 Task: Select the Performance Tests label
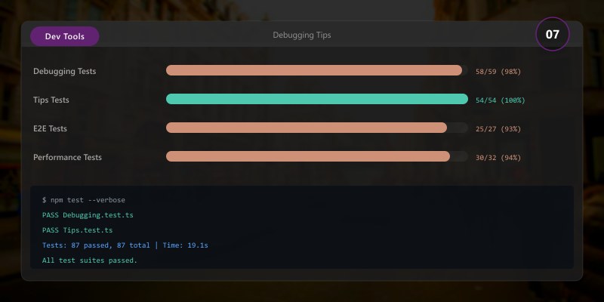pos(67,157)
